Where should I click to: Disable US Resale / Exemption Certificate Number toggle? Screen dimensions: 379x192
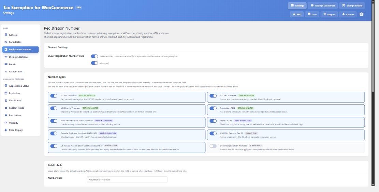point(54,146)
